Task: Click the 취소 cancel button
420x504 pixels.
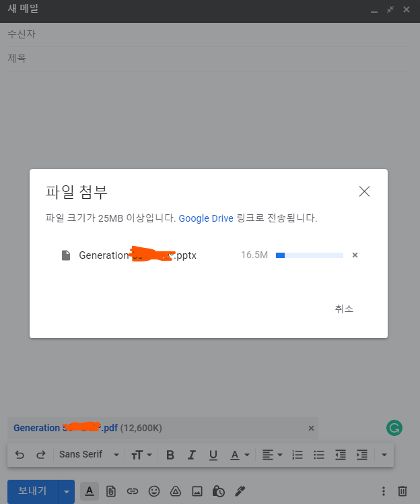Action: tap(344, 309)
